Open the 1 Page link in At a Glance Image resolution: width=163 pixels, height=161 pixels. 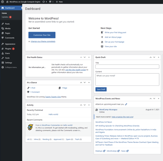[x=64, y=88]
